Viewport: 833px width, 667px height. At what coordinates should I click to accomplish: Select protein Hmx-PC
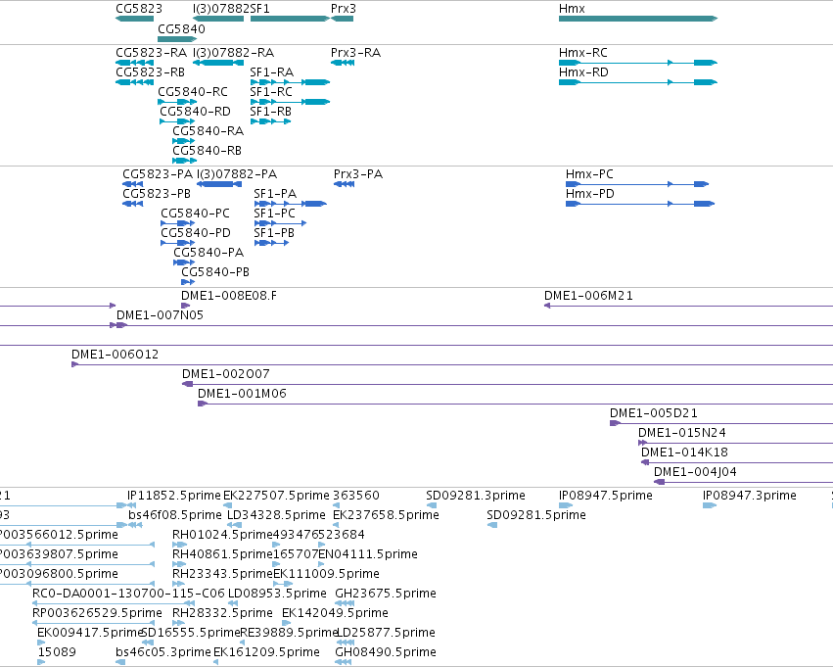637,184
